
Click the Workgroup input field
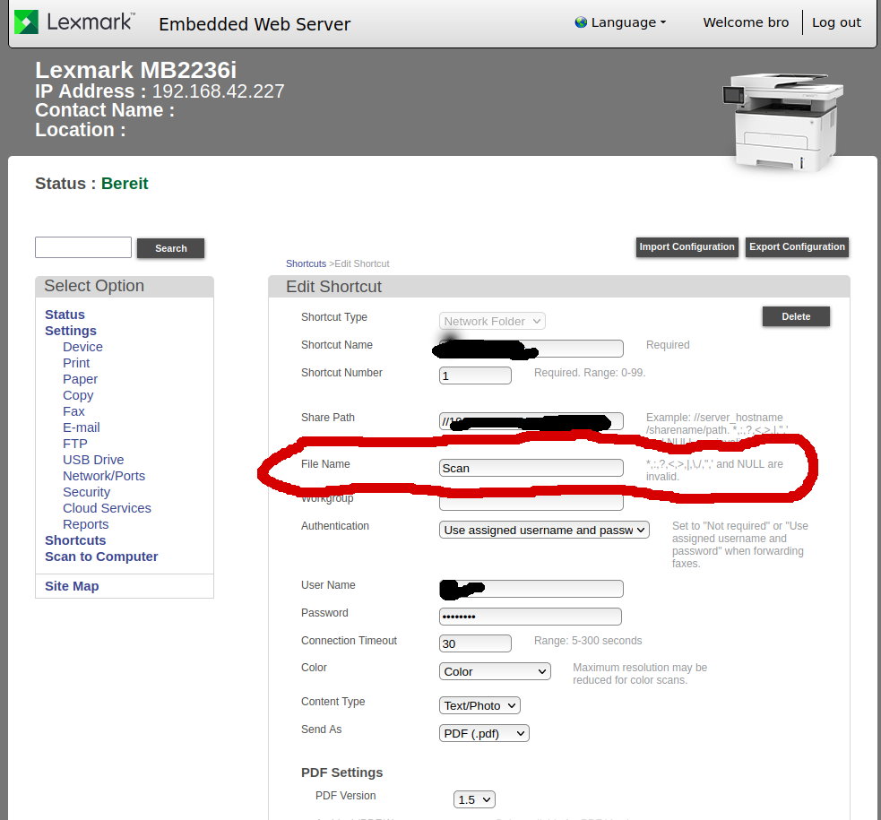[x=531, y=503]
